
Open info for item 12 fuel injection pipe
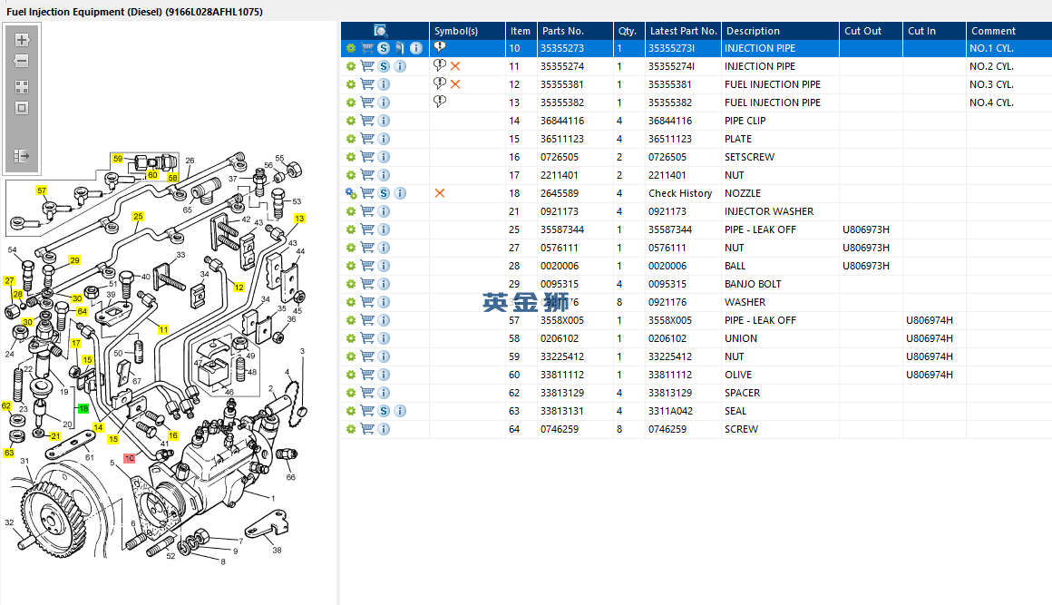384,84
